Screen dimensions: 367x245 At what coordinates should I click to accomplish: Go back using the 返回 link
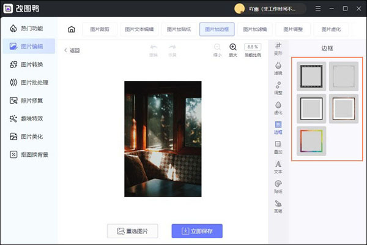pos(72,50)
